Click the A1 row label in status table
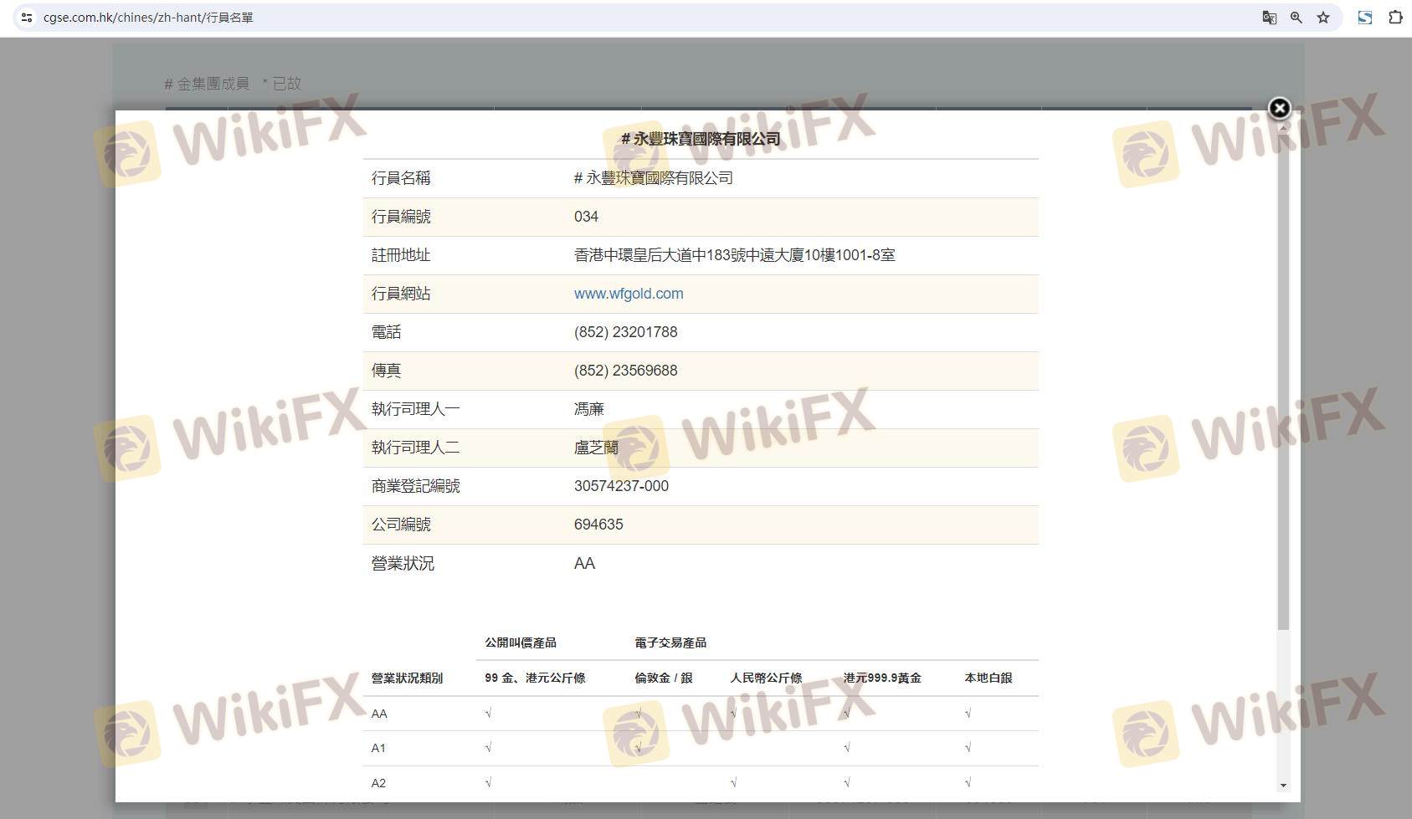 pyautogui.click(x=378, y=748)
